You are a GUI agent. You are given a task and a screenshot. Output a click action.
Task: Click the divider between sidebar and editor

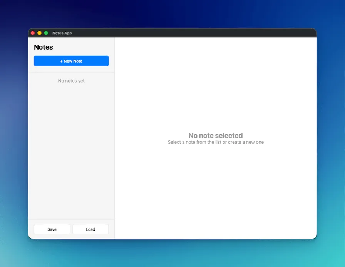(114, 134)
